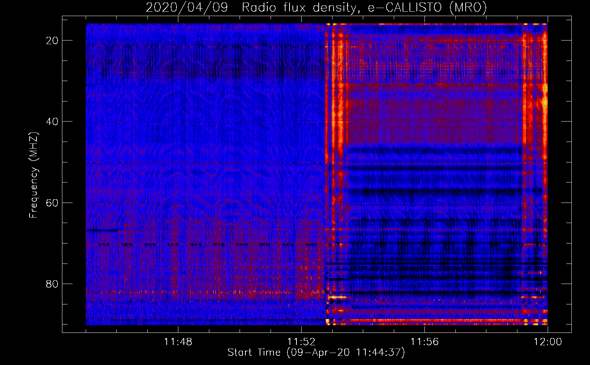Click the x-axis label "Start Time (09-Apr-20 11:44:37)"
This screenshot has width=590, height=365.
[317, 353]
